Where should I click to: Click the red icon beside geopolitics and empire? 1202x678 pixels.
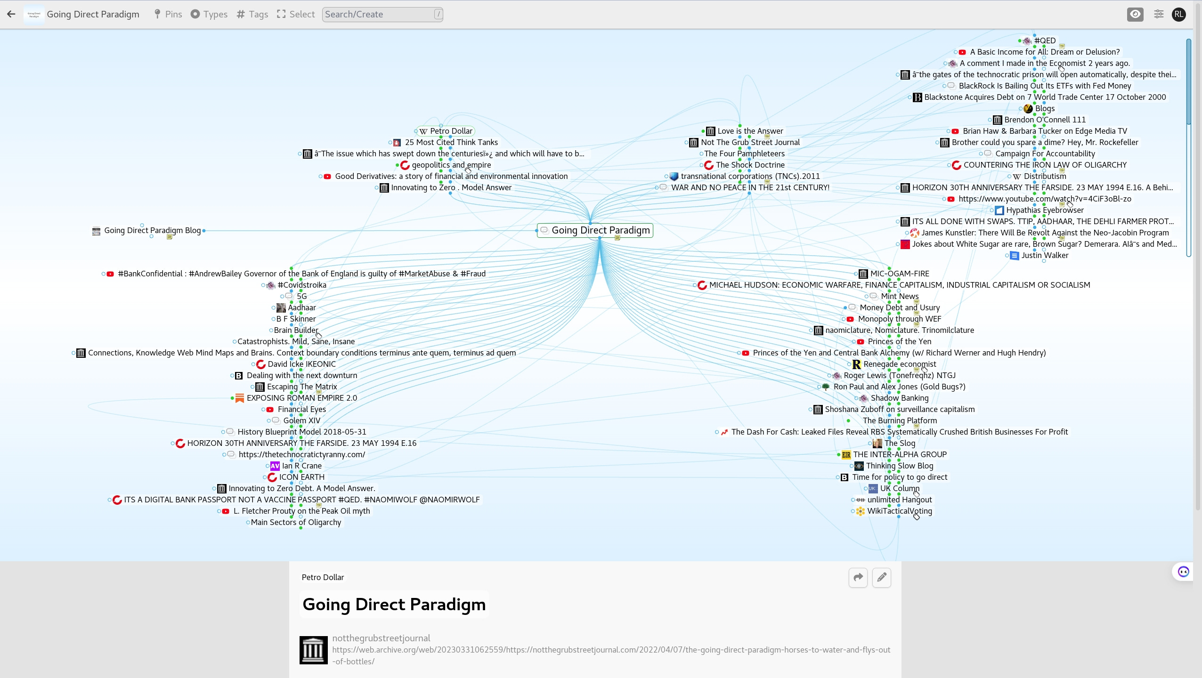click(405, 165)
